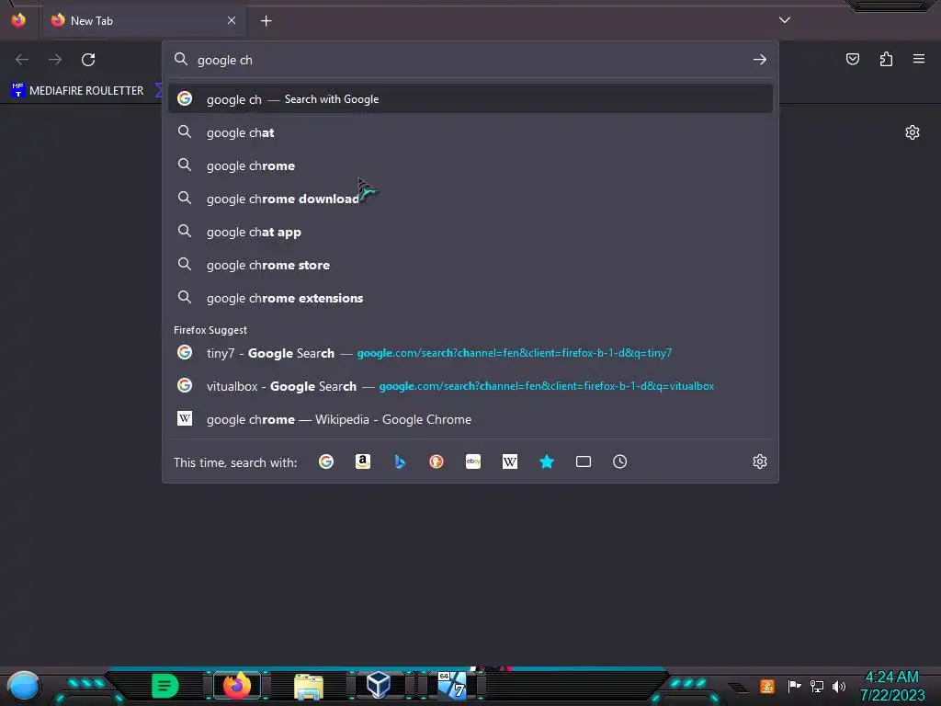Search bookmarks with the star icon

pos(547,461)
